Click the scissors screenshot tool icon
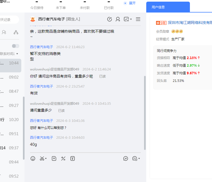 (x=42, y=158)
